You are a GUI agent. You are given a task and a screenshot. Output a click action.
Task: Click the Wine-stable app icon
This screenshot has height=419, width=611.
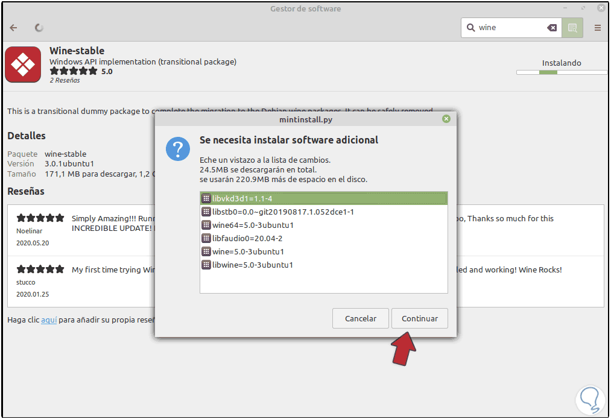(23, 65)
